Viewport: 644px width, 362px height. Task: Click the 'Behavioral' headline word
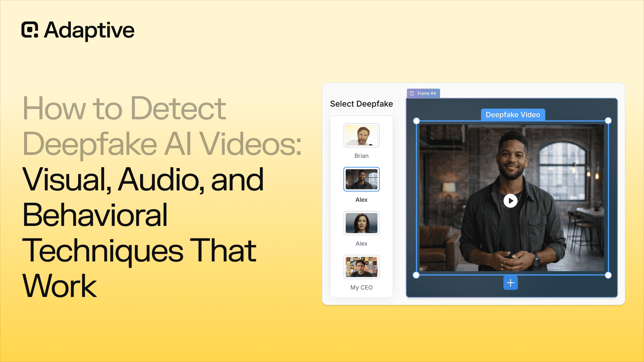pos(95,215)
